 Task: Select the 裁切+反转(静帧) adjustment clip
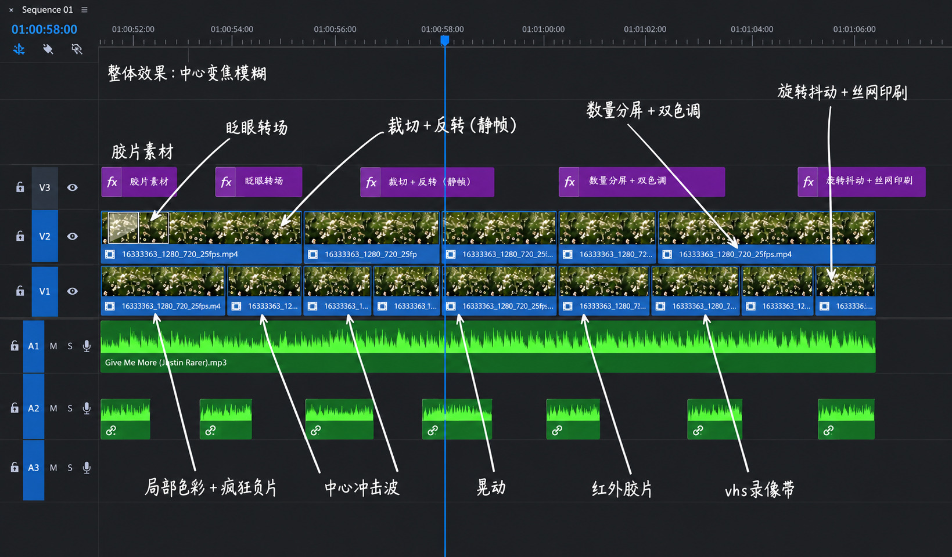coord(427,182)
